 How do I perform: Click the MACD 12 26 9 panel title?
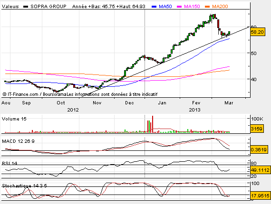[18, 141]
